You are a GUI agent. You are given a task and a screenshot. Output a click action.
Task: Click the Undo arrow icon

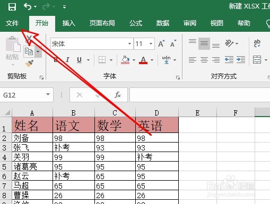(x=28, y=7)
